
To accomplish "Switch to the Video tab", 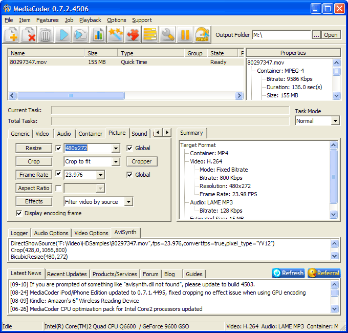I will click(42, 134).
